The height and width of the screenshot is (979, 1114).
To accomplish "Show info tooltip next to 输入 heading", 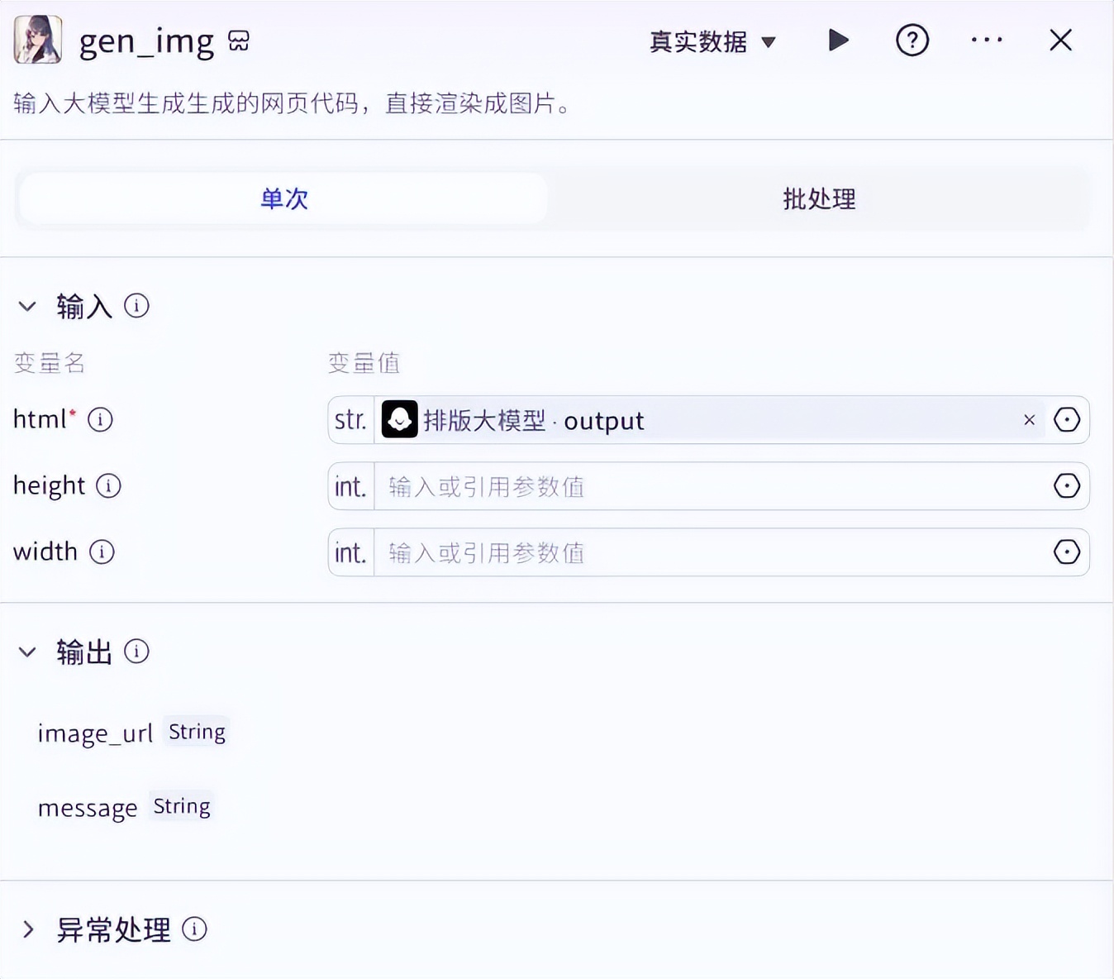I will 136,306.
